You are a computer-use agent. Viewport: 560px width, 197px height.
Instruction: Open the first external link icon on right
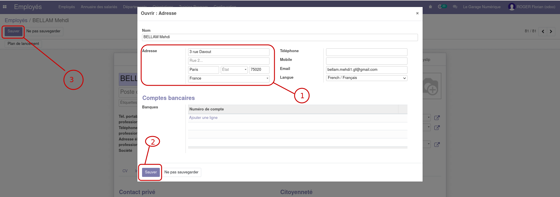coord(437,118)
